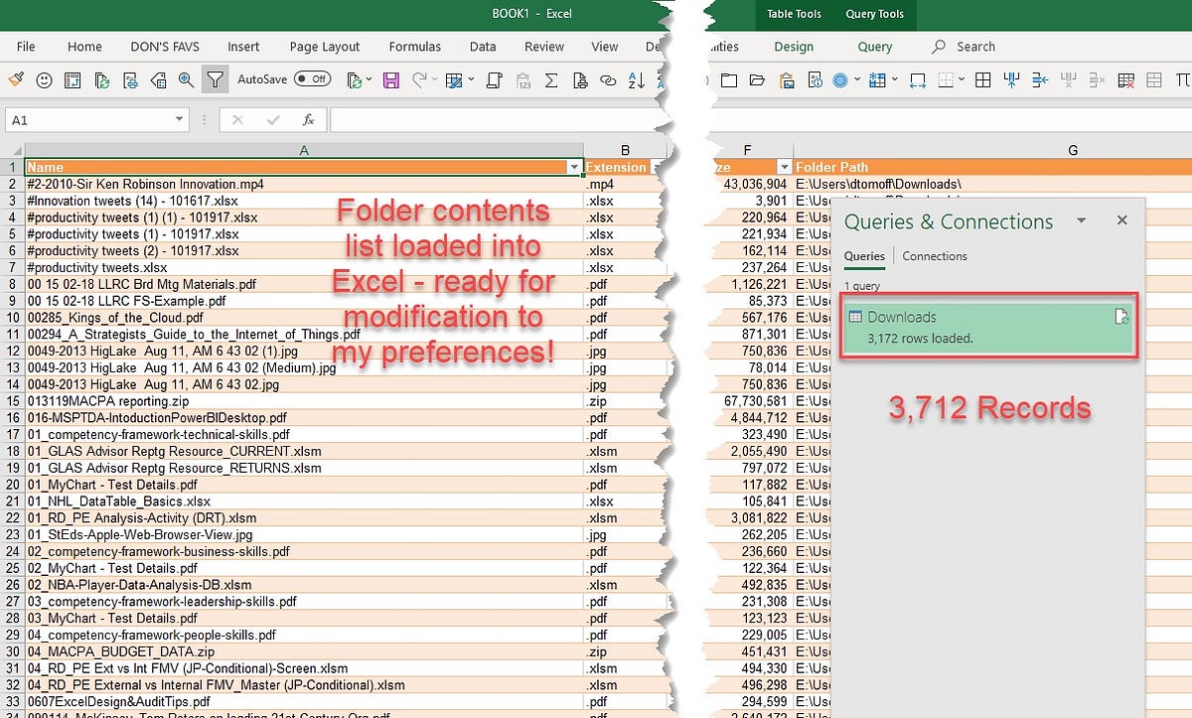
Task: Expand the Name Box dropdown arrow
Action: [180, 119]
